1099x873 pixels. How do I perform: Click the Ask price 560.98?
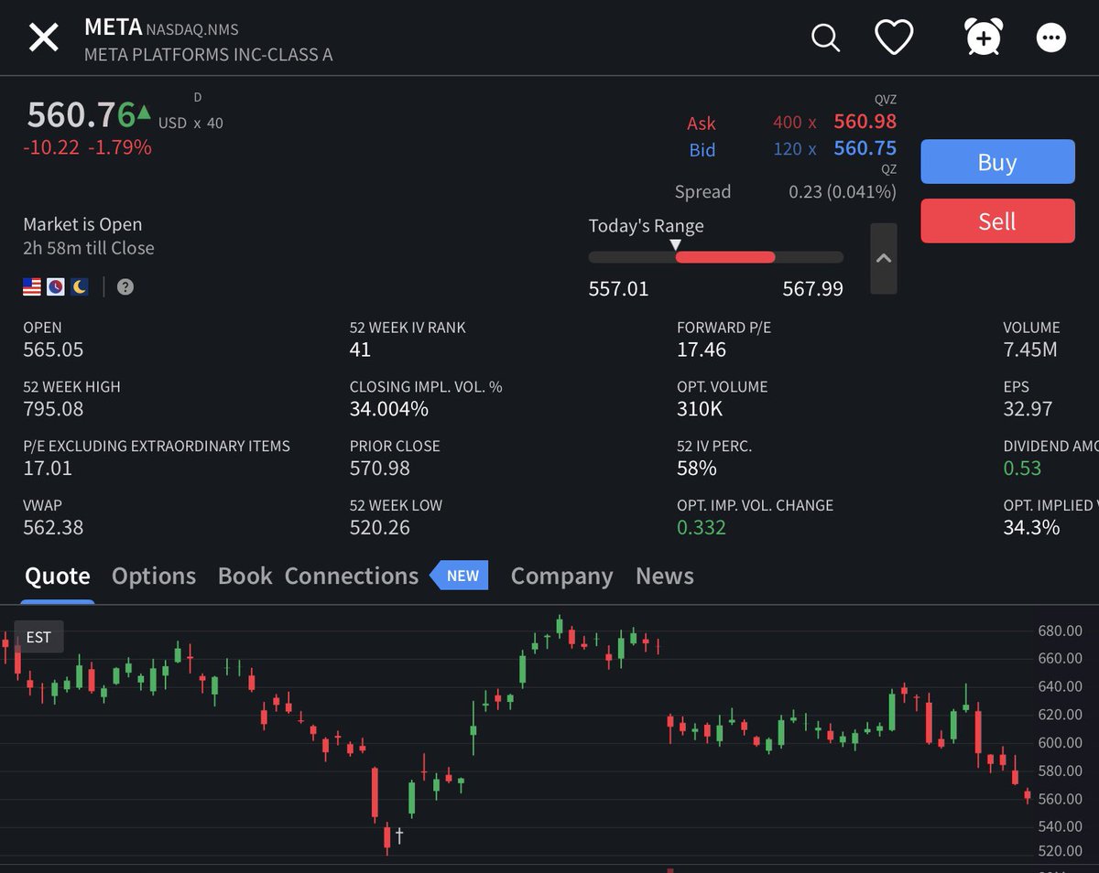point(865,122)
